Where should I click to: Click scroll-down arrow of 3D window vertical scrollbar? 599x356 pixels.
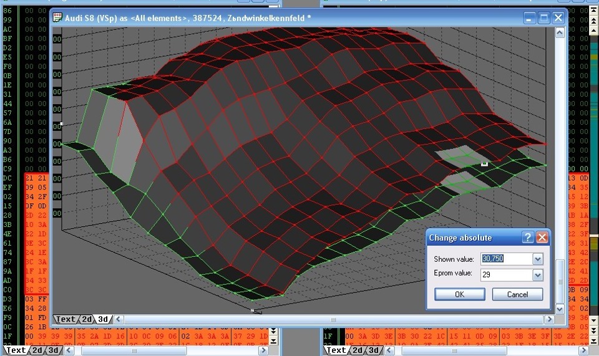560,309
